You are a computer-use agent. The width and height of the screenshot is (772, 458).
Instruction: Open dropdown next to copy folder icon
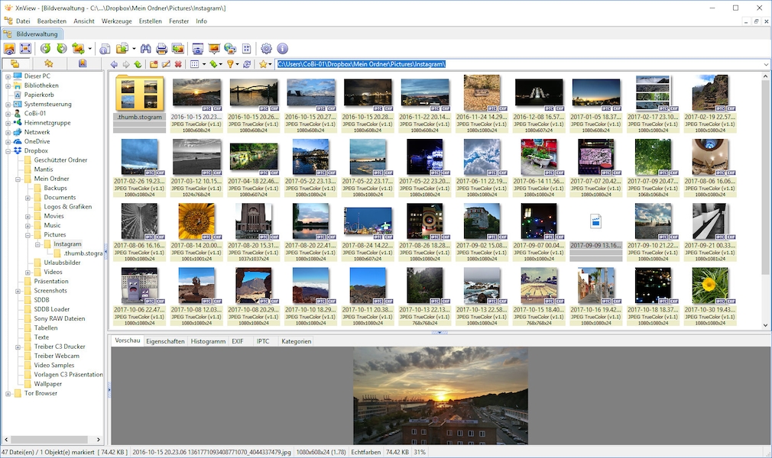(x=134, y=49)
